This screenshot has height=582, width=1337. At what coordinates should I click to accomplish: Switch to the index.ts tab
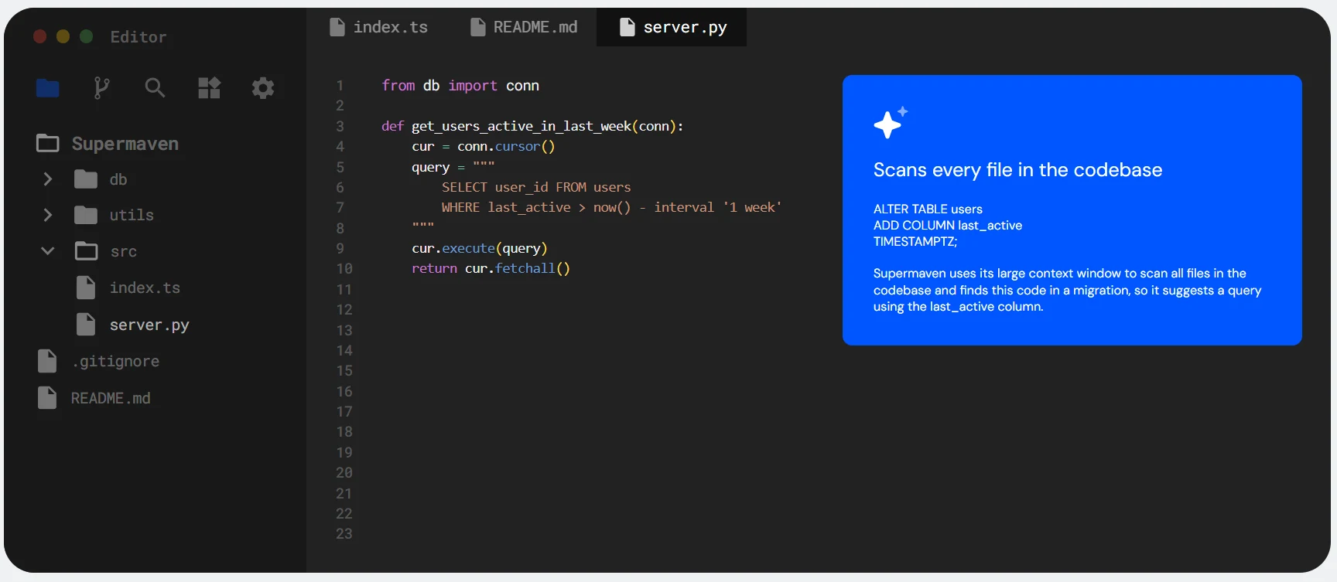pyautogui.click(x=379, y=27)
